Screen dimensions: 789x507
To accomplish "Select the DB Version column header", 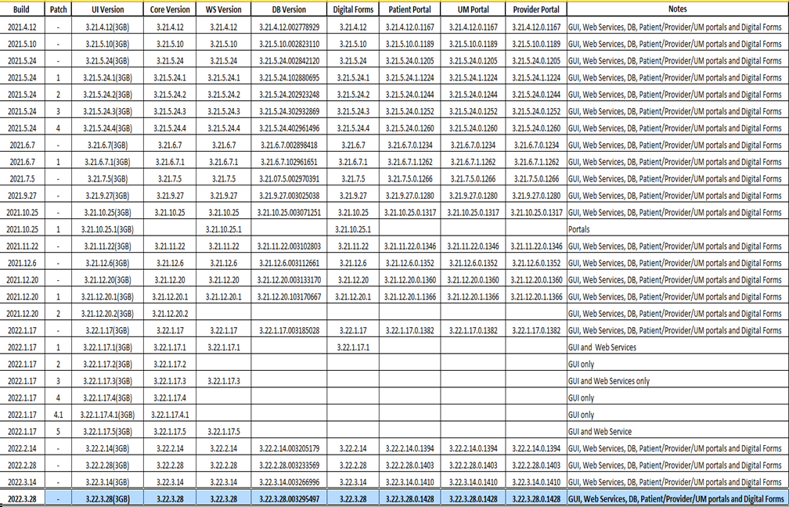I will tap(289, 9).
